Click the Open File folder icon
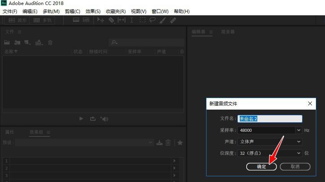 click(7, 43)
